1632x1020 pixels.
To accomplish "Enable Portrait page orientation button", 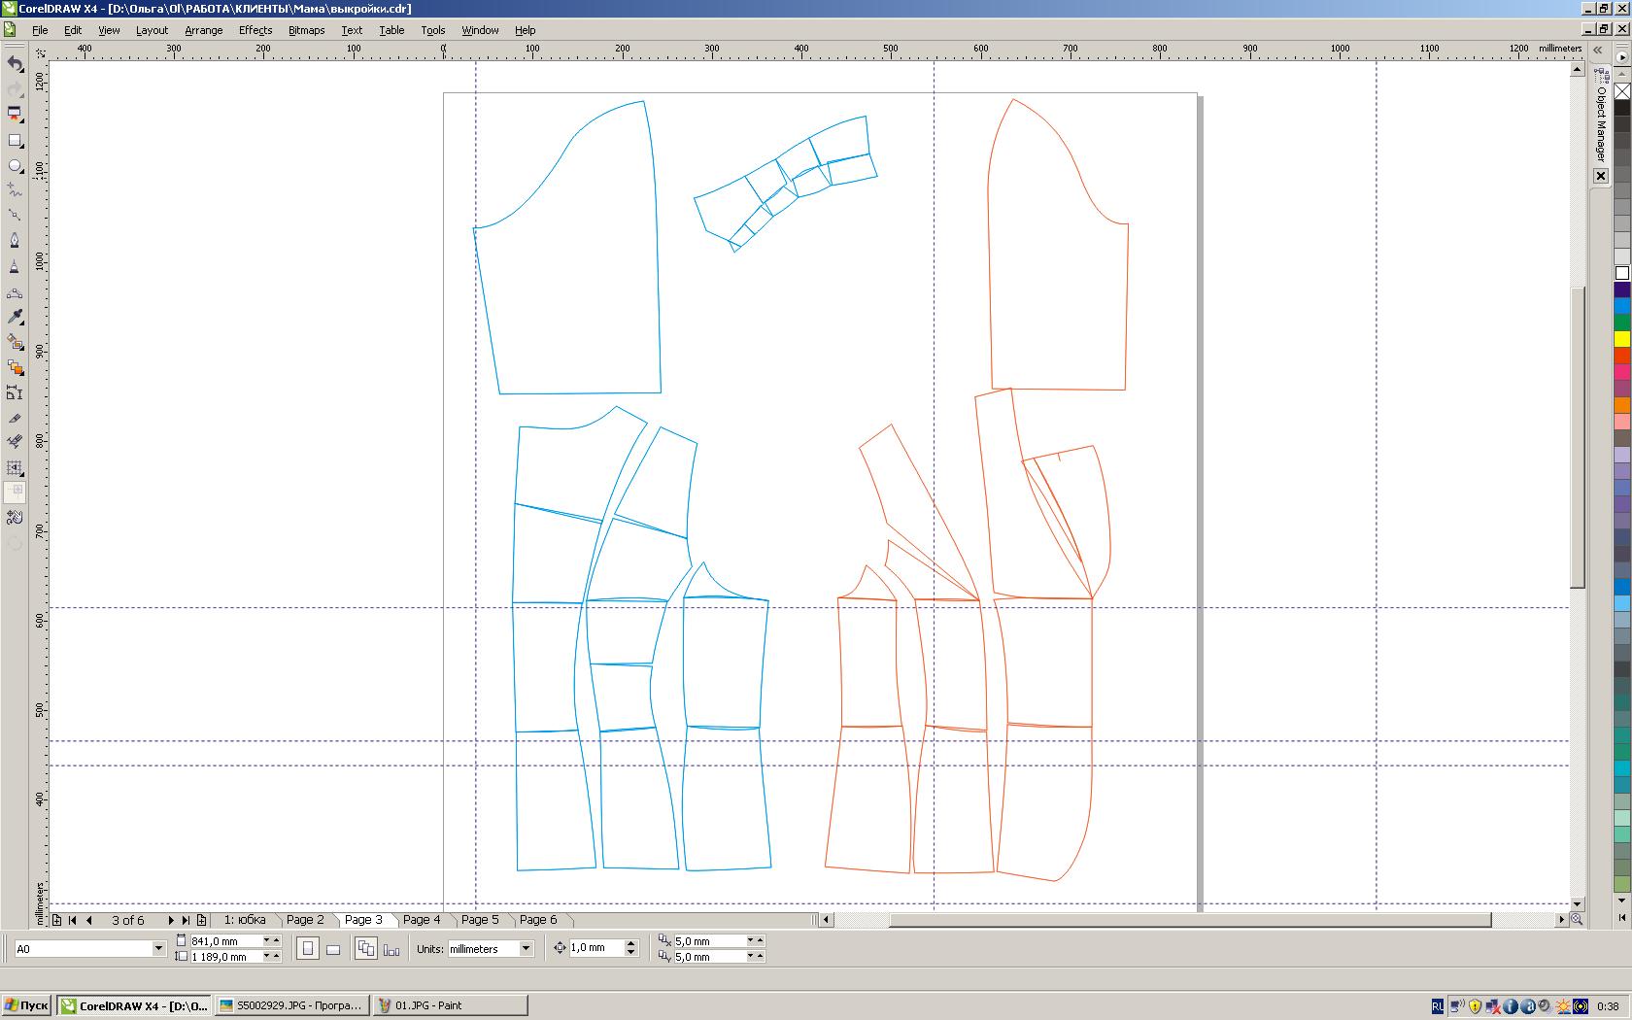I will [308, 949].
